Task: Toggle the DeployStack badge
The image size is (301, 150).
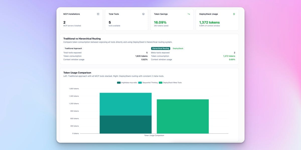Action: pyautogui.click(x=178, y=48)
